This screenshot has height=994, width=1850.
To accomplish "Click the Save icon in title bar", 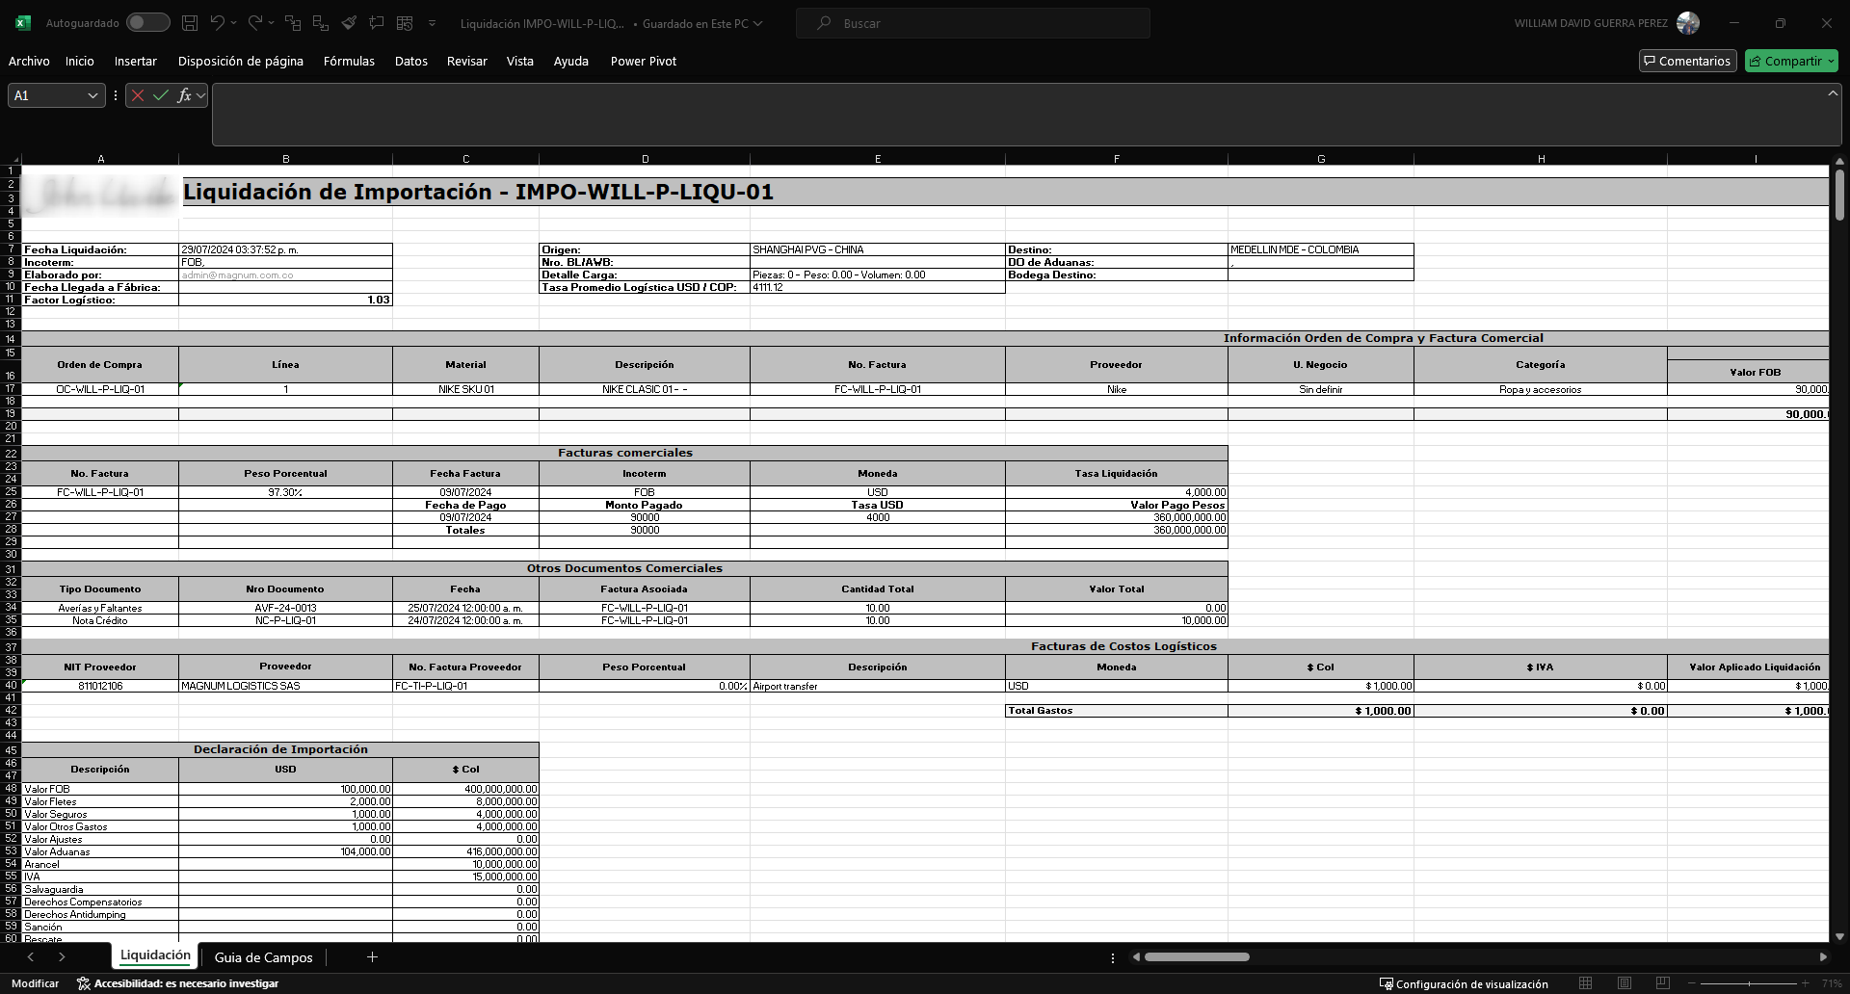I will tap(190, 23).
